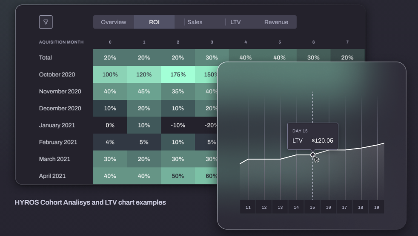
Task: Switch to the LTV tab
Action: (x=235, y=22)
